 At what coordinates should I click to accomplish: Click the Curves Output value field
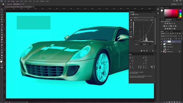[148, 44]
